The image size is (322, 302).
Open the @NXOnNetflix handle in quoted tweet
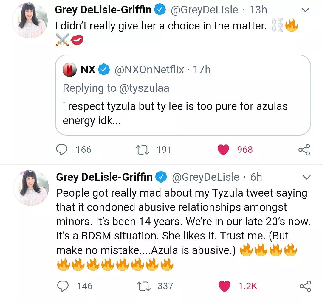149,70
